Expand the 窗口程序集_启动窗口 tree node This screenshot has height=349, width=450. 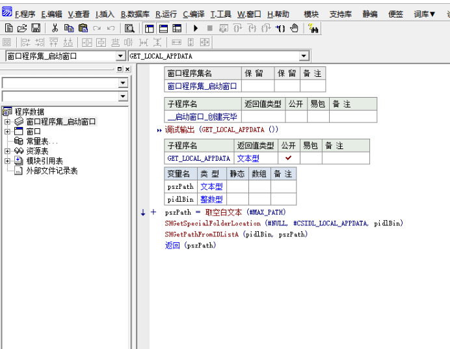[x=7, y=122]
